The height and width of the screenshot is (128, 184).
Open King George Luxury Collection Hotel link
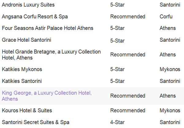tap(47, 96)
